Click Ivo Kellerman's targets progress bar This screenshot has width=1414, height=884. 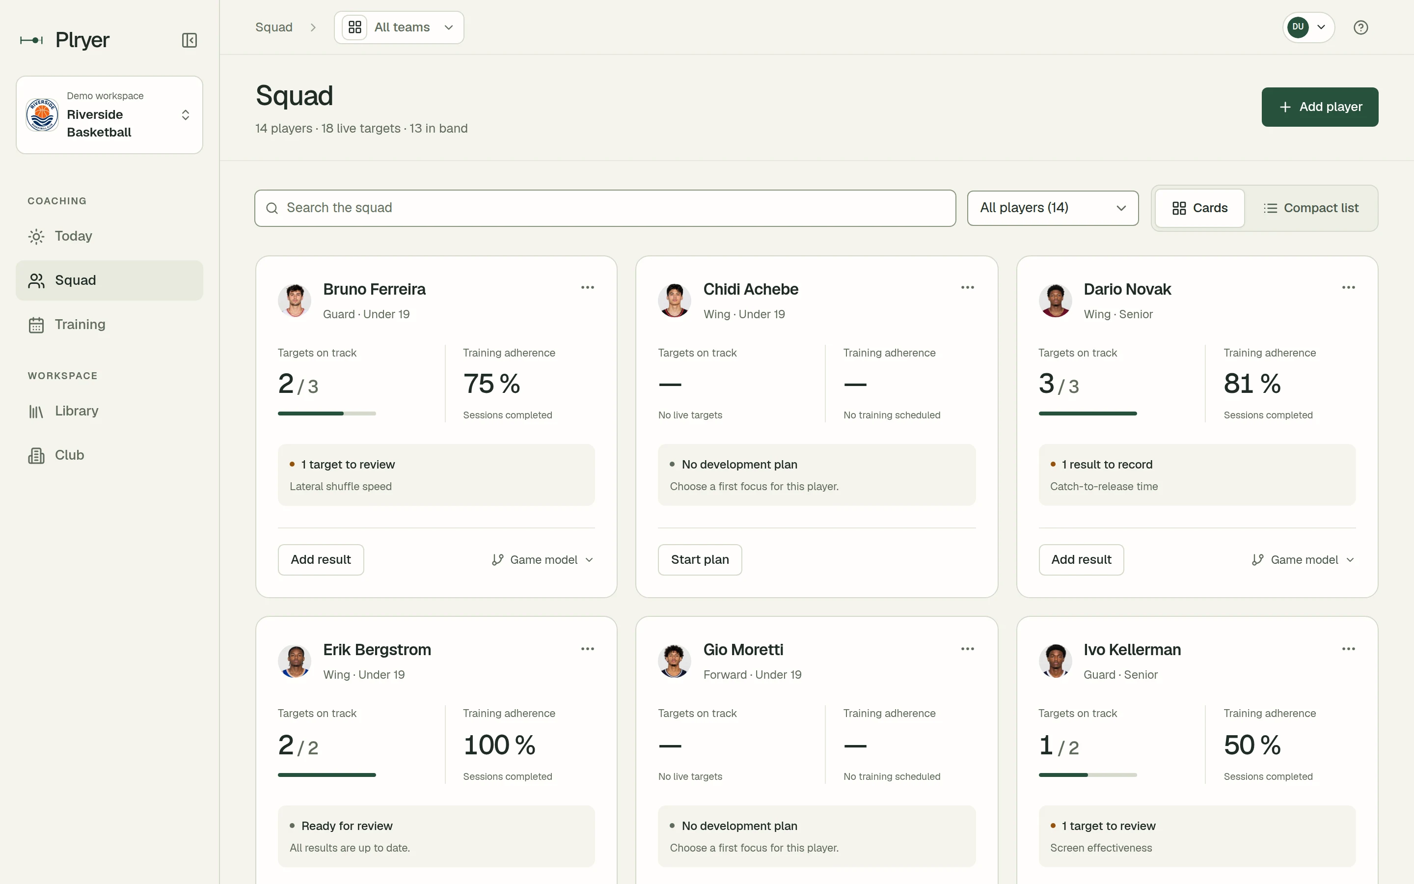(x=1088, y=775)
